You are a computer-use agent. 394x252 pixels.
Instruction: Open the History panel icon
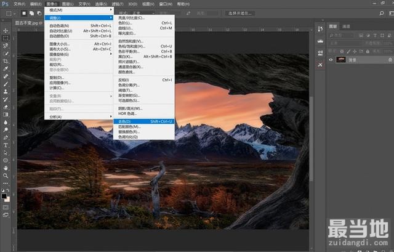pyautogui.click(x=320, y=29)
